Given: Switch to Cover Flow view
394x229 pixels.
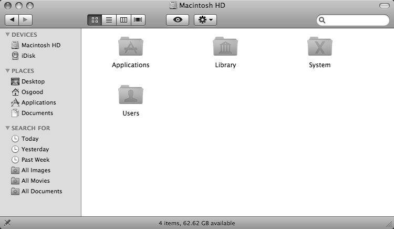Looking at the screenshot, I should 138,20.
